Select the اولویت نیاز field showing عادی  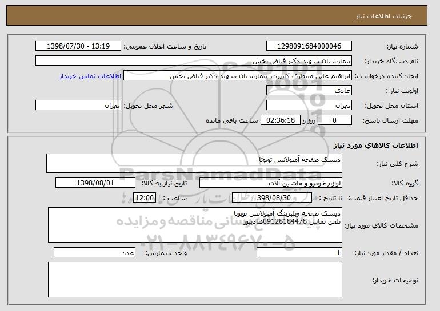pyautogui.click(x=309, y=91)
